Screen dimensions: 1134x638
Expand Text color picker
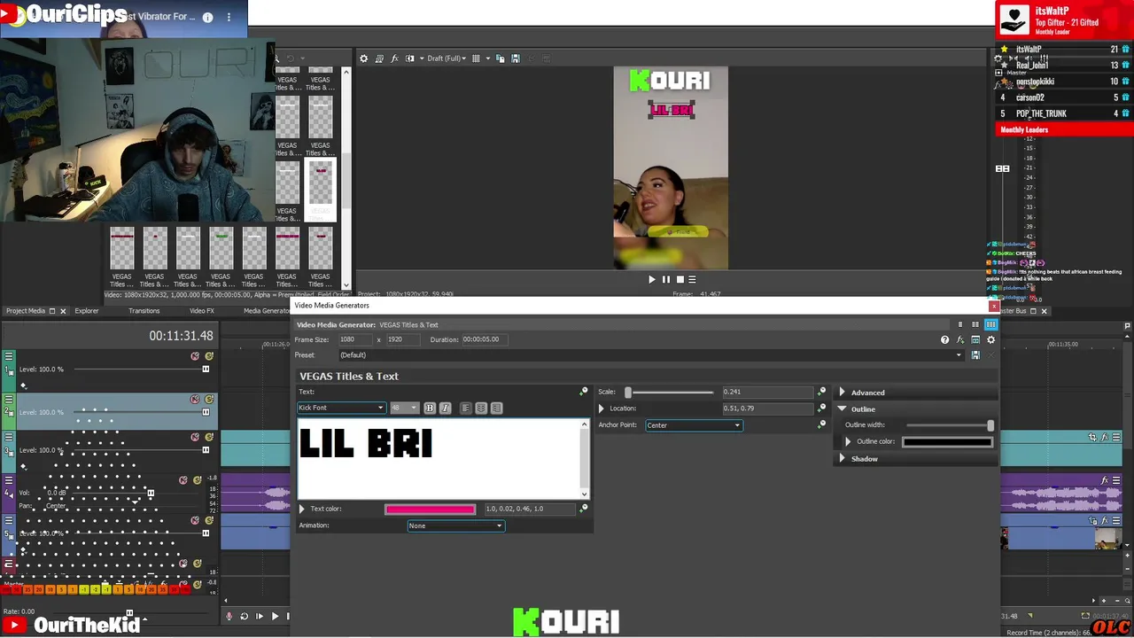click(302, 509)
